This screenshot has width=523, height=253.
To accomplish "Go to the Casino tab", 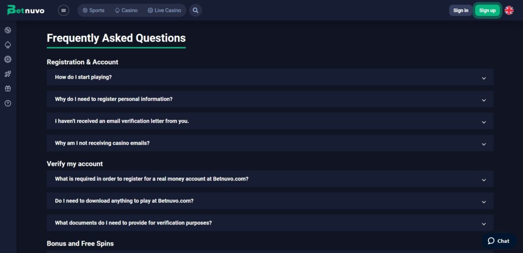I will (126, 10).
